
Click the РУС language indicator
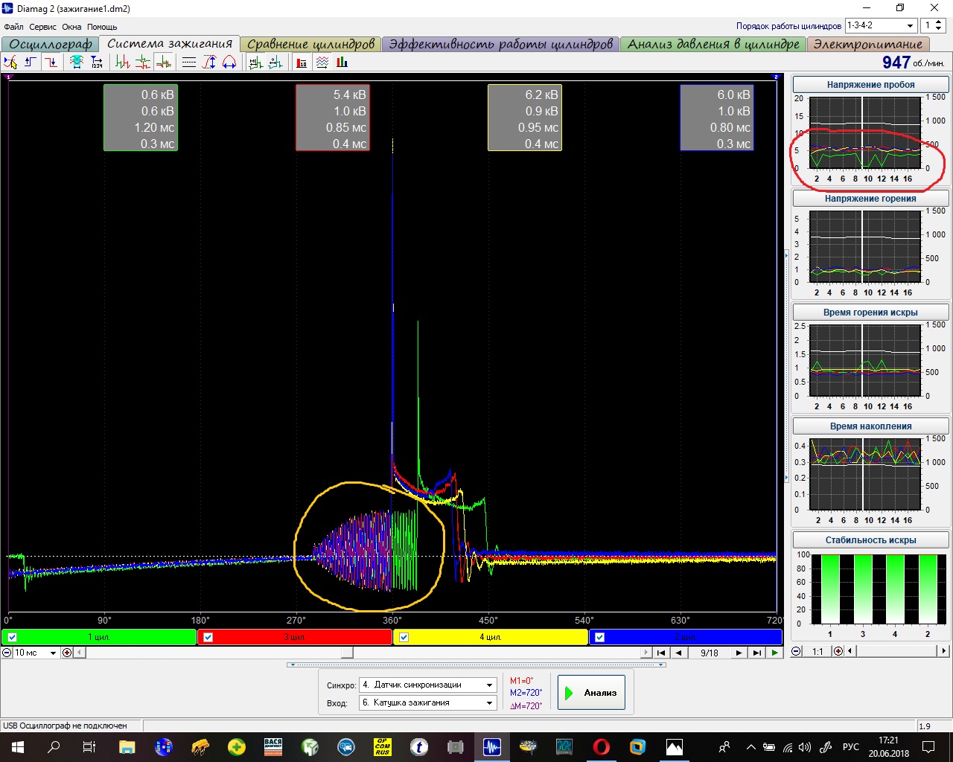point(850,747)
